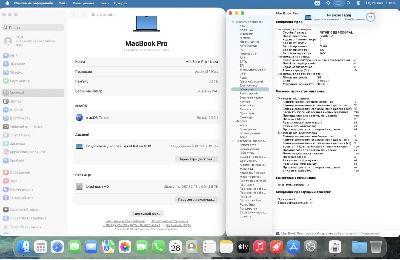
Task: Select Сповіщення in Settings sidebar
Action: (33, 173)
